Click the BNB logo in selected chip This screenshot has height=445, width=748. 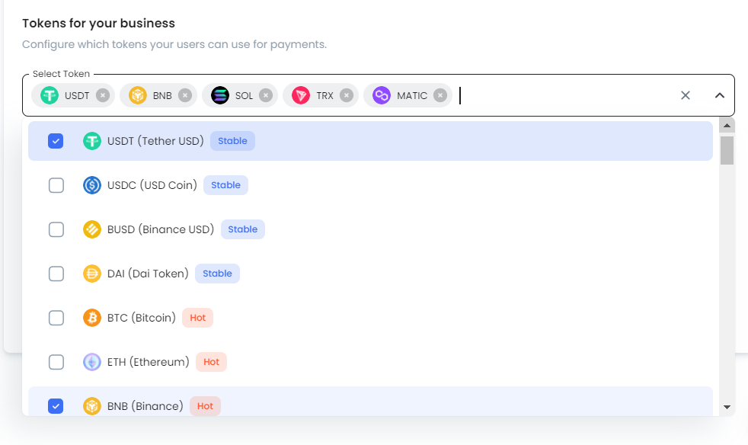pos(137,95)
